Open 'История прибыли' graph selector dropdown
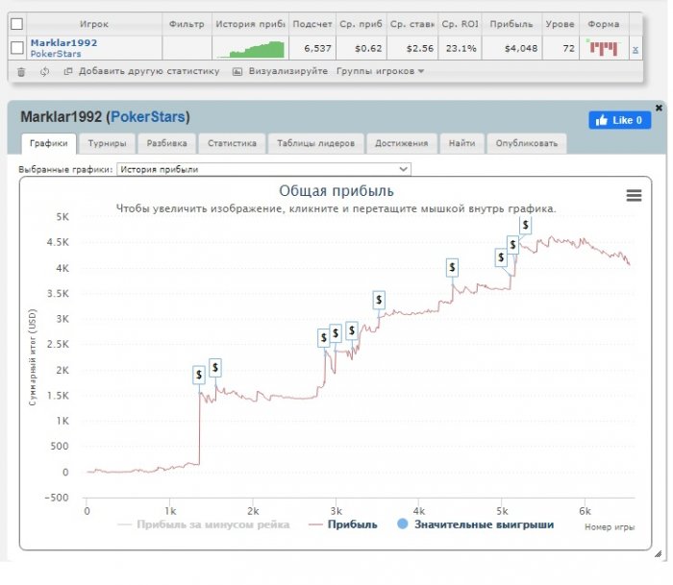Image resolution: width=673 pixels, height=585 pixels. coord(263,169)
